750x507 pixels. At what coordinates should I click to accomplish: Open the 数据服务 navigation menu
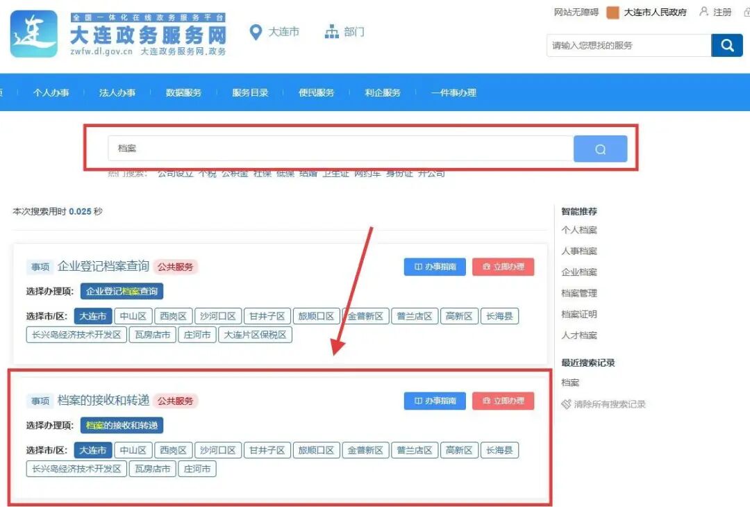pyautogui.click(x=183, y=92)
